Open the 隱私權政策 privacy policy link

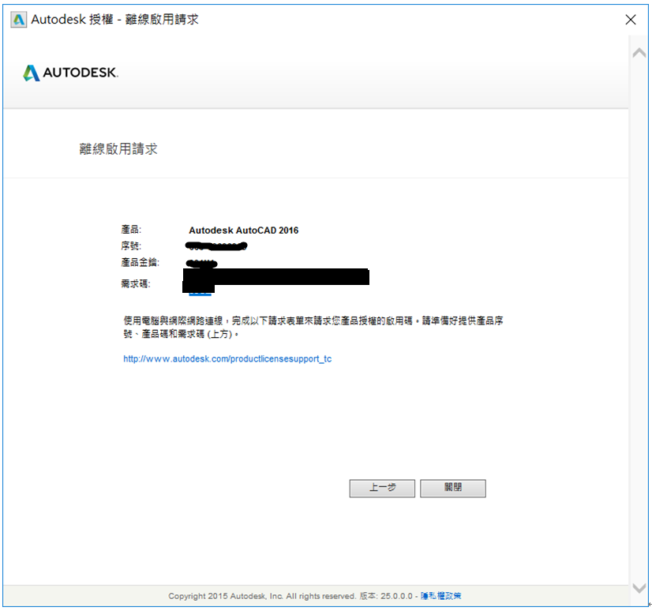(x=440, y=596)
